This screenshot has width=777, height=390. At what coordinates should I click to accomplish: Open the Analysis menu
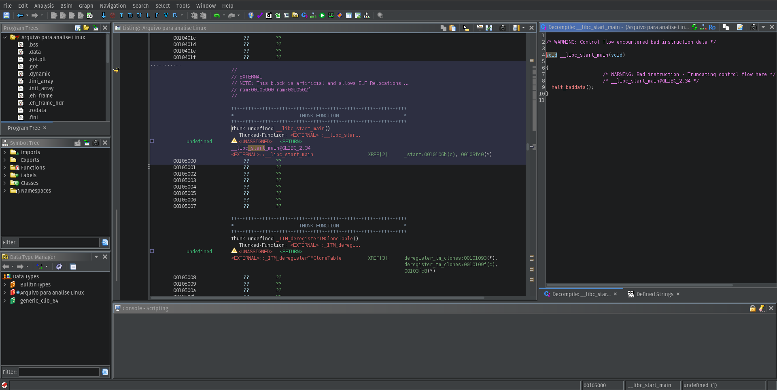(x=44, y=6)
